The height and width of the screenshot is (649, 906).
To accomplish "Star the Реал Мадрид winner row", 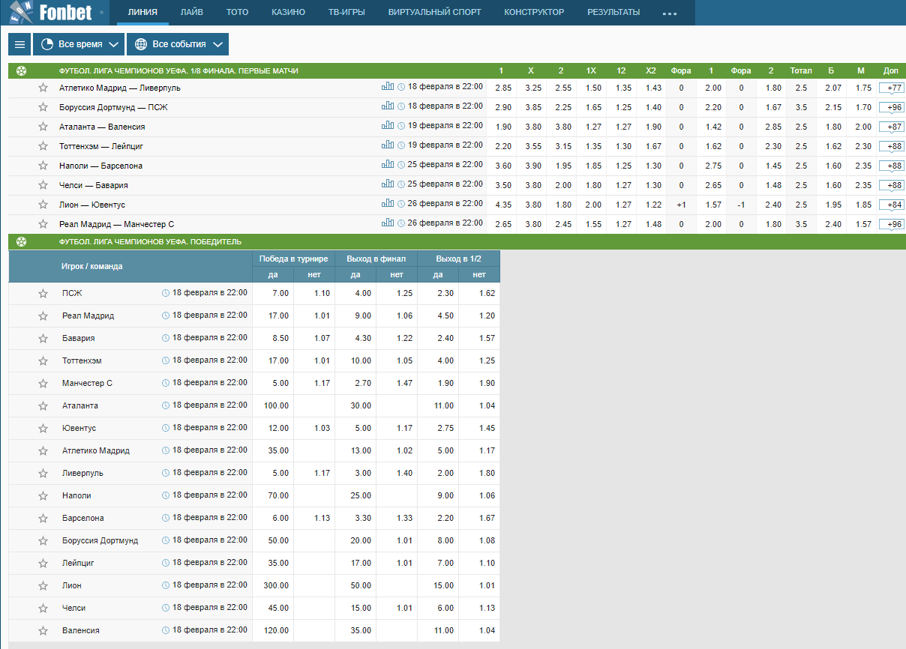I will [x=43, y=316].
